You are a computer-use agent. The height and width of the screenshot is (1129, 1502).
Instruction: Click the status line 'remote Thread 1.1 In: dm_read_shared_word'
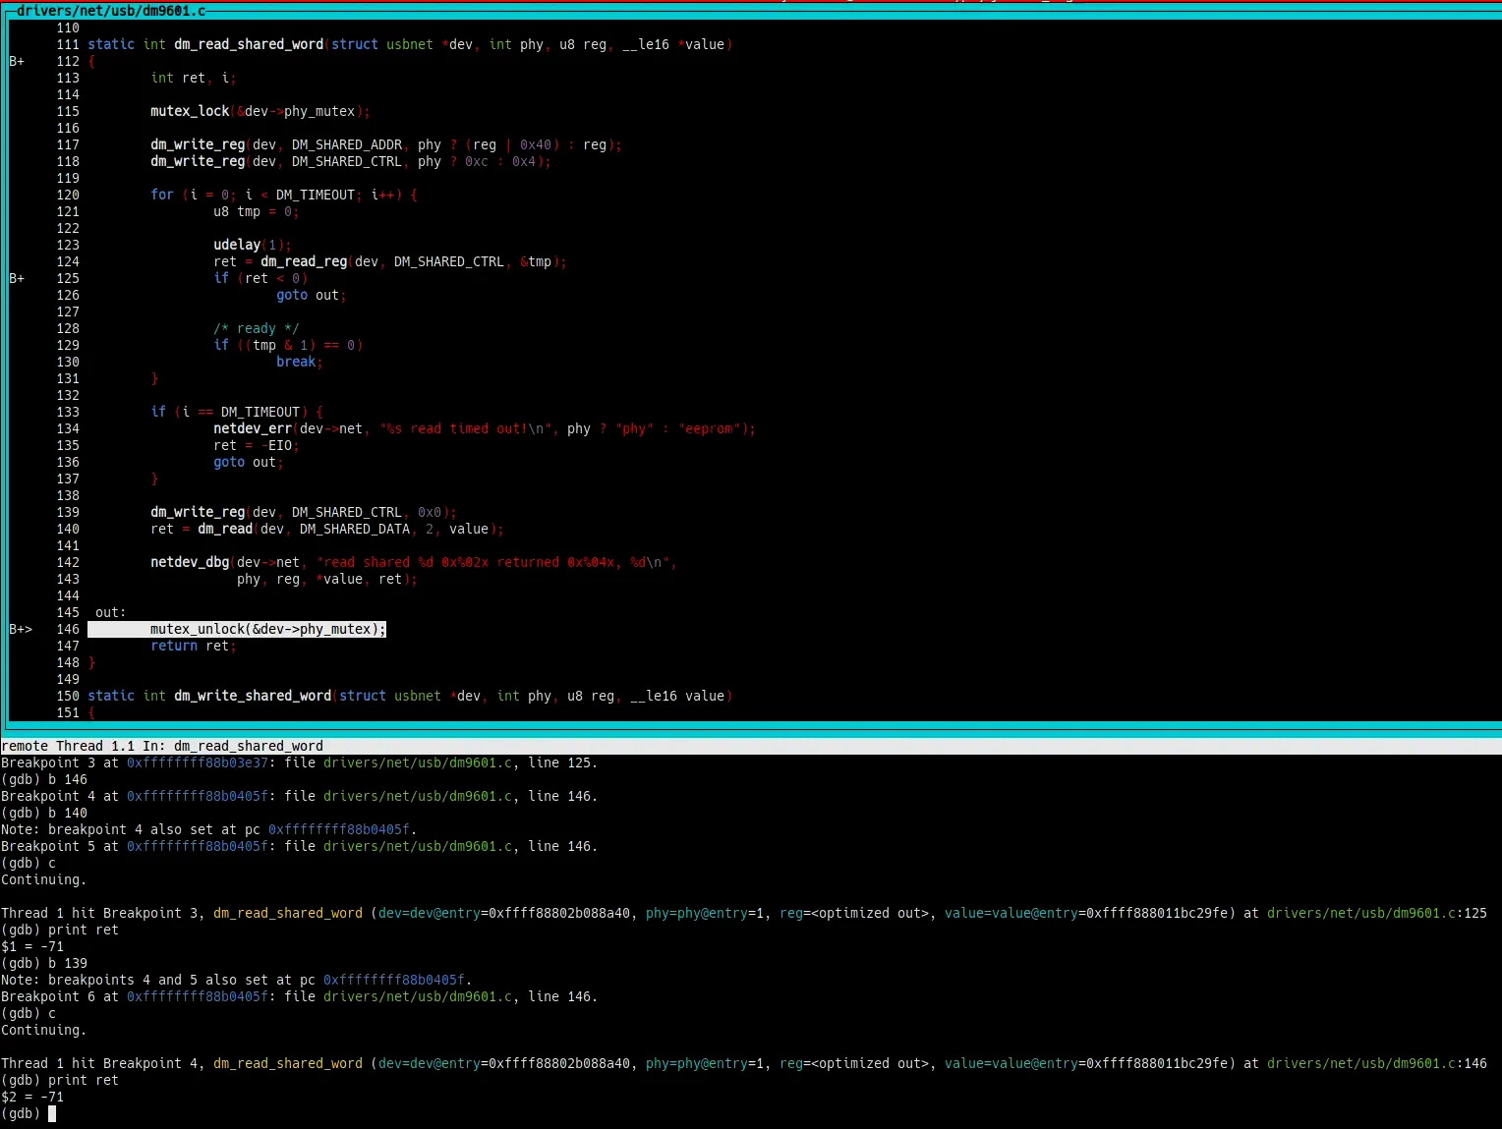[162, 746]
